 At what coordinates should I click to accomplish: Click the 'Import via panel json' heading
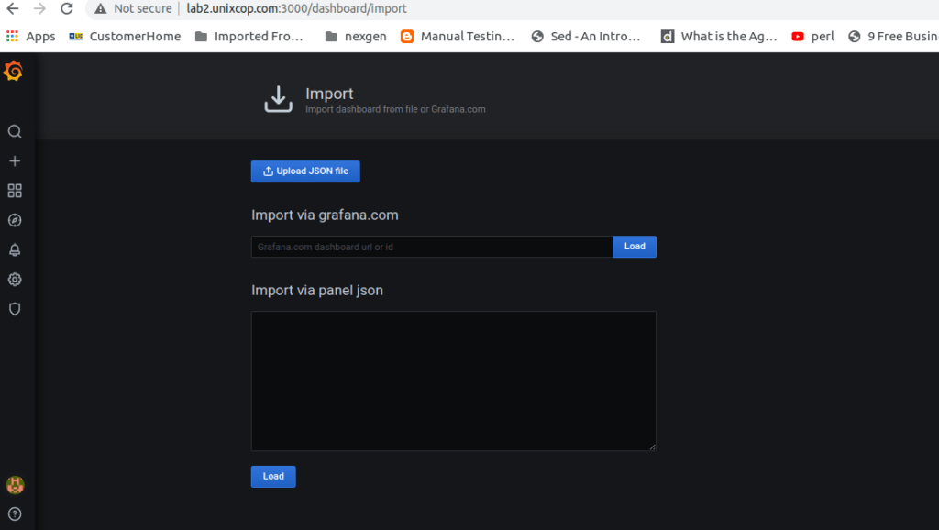pos(317,291)
